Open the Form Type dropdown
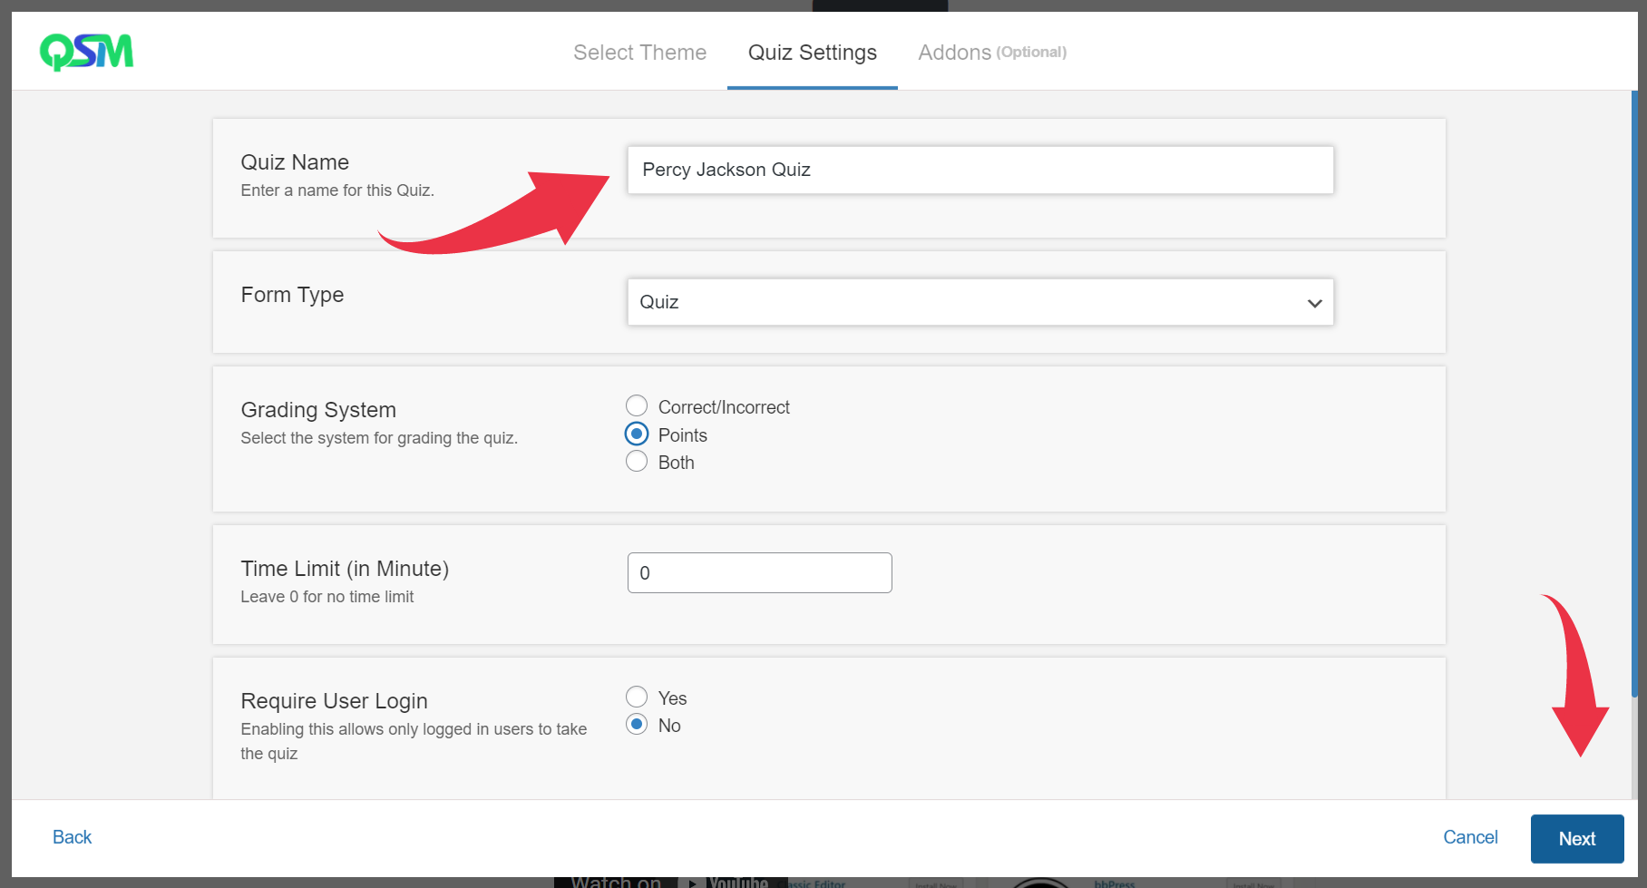Image resolution: width=1647 pixels, height=888 pixels. pos(979,302)
